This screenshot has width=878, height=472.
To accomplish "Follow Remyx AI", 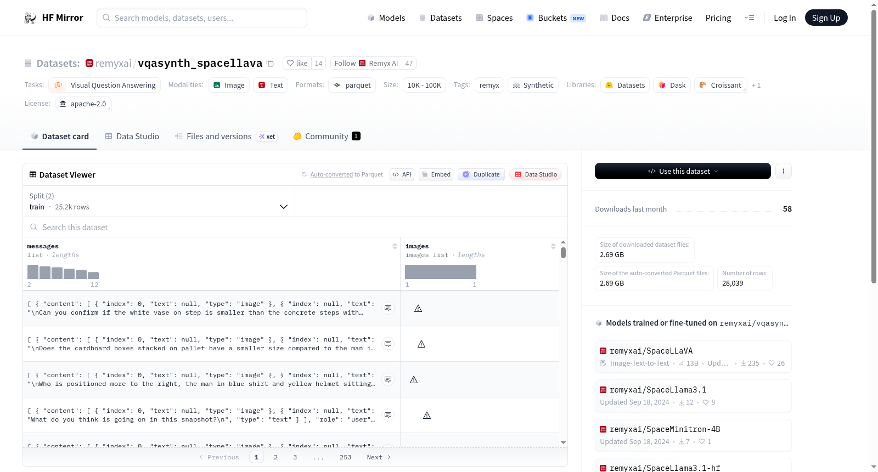I will pyautogui.click(x=366, y=63).
